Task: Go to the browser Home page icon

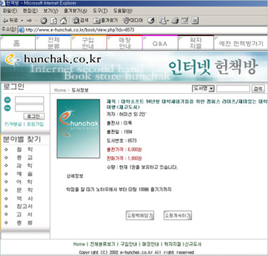Action: coord(63,20)
